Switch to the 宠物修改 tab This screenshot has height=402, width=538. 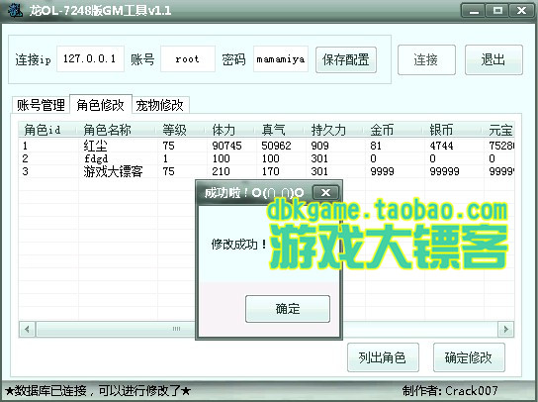coord(160,105)
